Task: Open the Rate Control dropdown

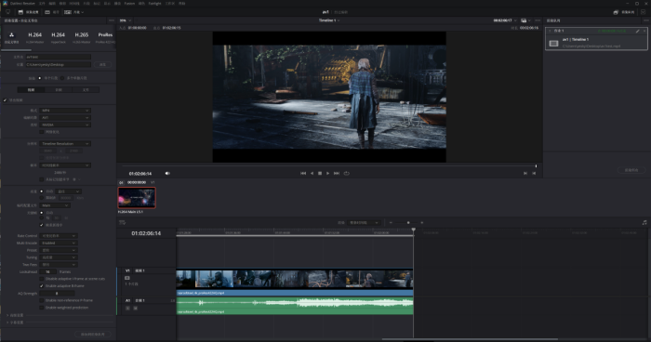Action: click(x=58, y=236)
